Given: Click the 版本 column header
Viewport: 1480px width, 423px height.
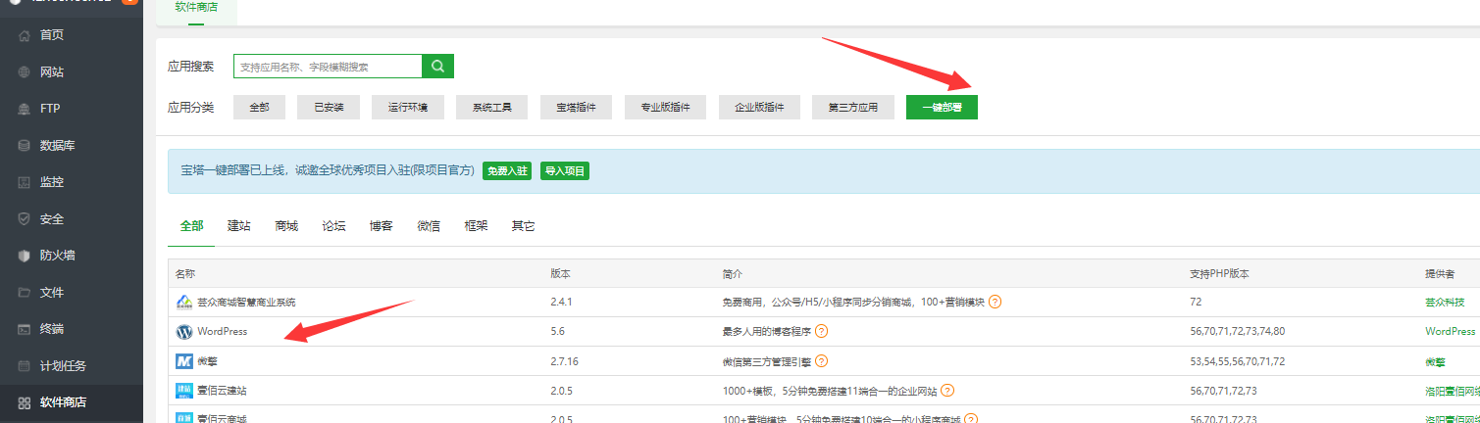Looking at the screenshot, I should [x=561, y=273].
